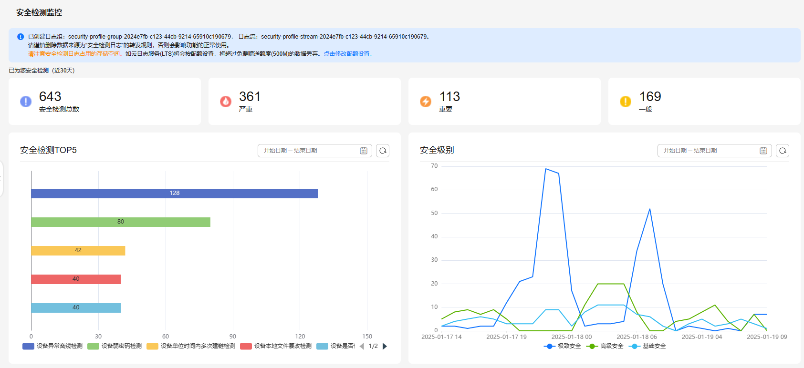The image size is (804, 368).
Task: Go to the next legend page arrow
Action: point(385,346)
